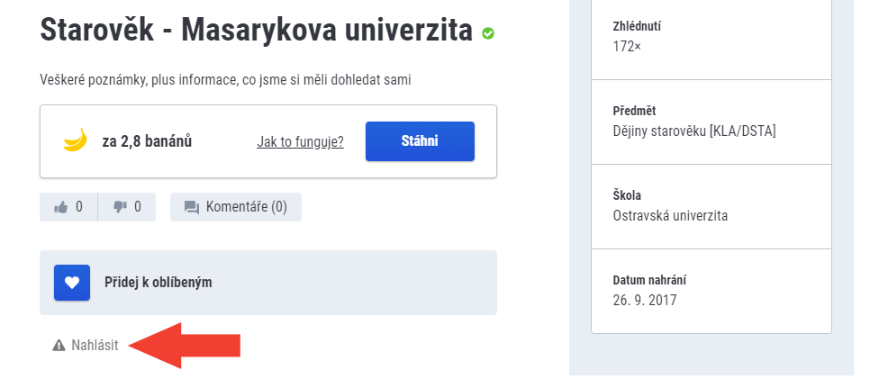Click the price text "za 2,8 banánů"
870x379 pixels.
click(x=147, y=141)
